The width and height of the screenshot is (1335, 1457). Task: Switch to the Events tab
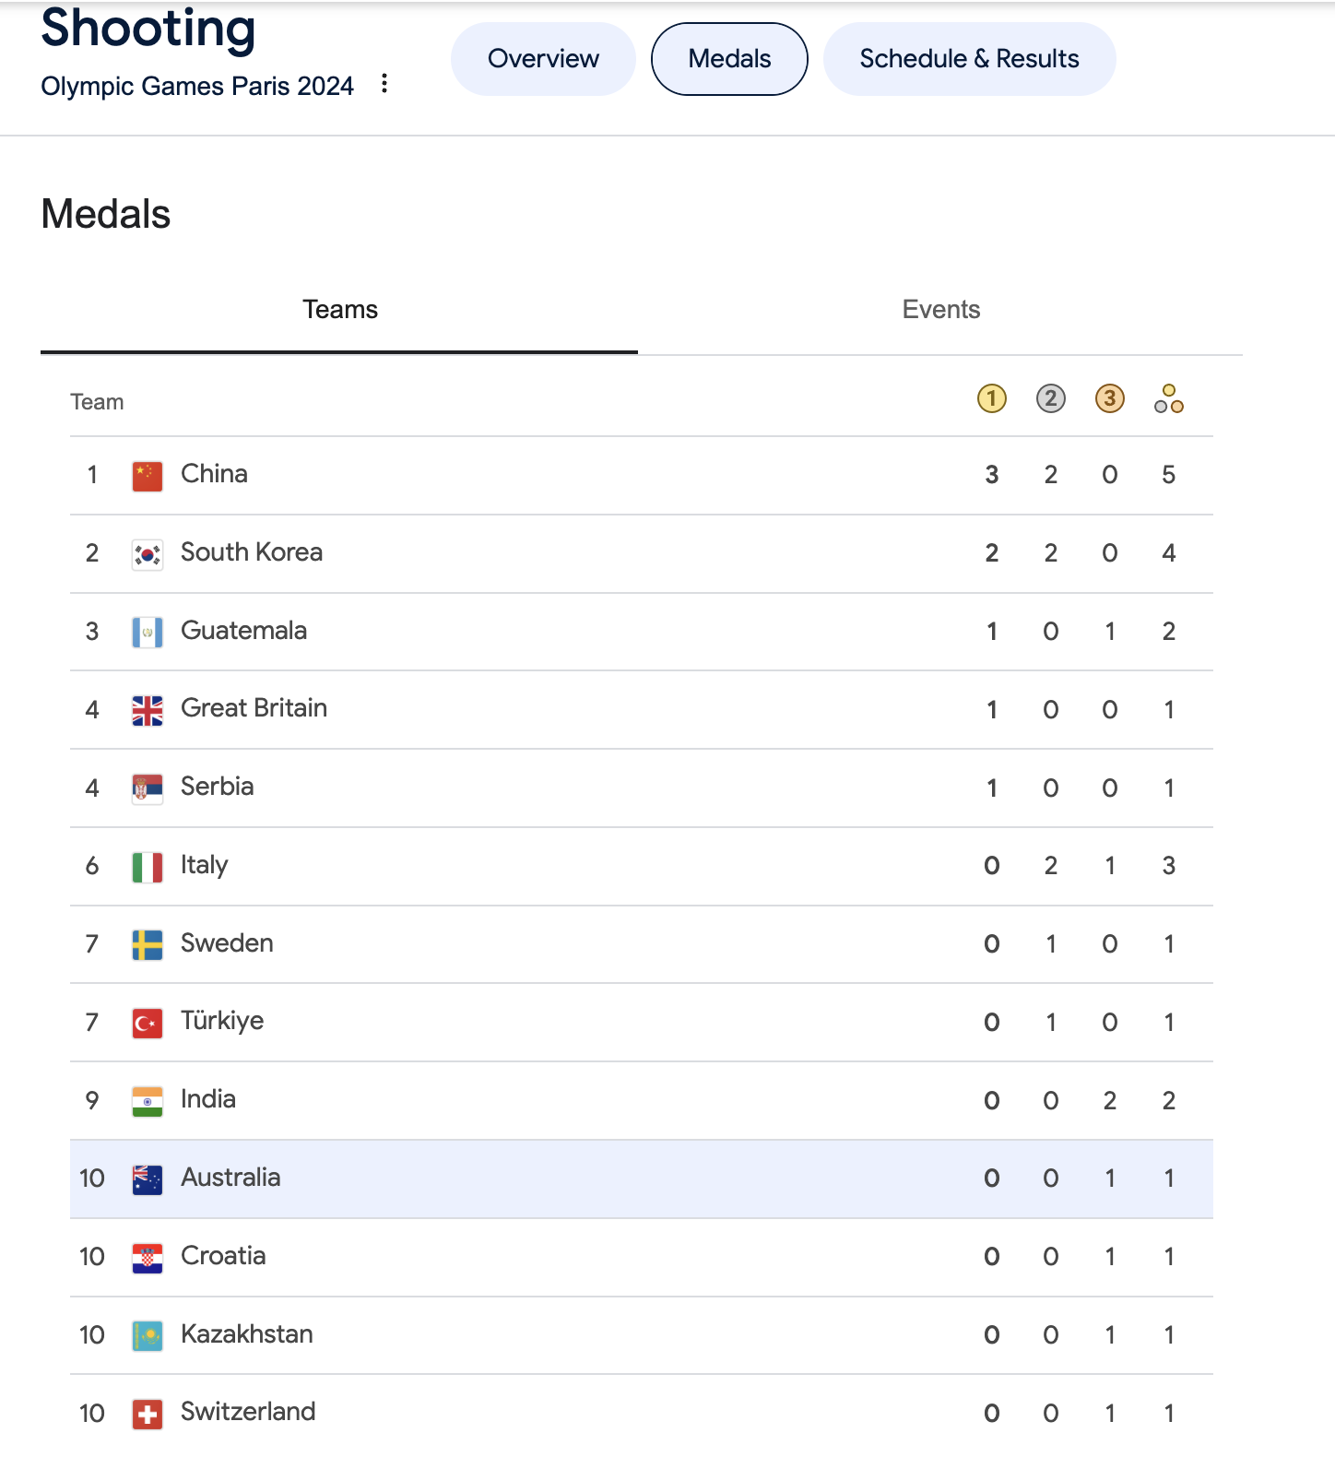click(x=940, y=310)
